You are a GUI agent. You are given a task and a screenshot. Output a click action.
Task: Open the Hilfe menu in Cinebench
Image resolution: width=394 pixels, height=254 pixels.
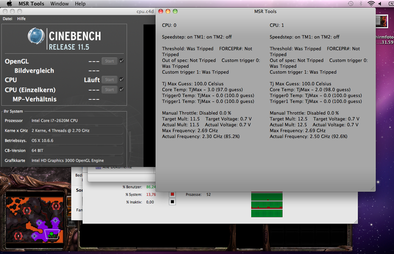[x=21, y=19]
